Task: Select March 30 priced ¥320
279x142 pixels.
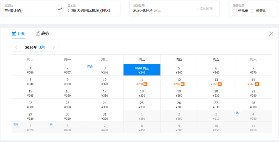Action: point(68,116)
